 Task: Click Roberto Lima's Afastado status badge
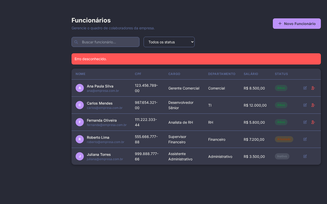(284, 139)
